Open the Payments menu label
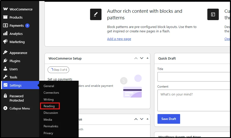This screenshot has width=231, height=138. (17, 25)
